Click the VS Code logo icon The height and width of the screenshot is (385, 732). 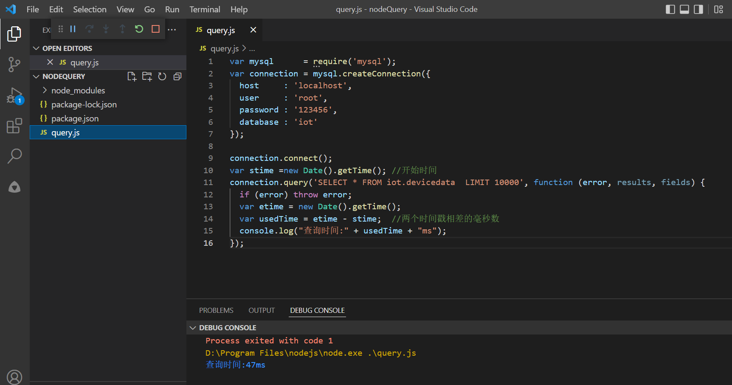click(x=11, y=9)
